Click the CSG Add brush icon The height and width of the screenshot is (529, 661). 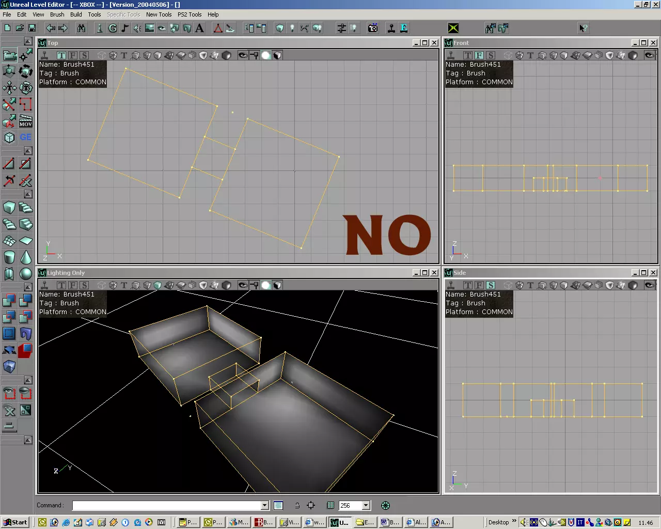[x=9, y=301]
